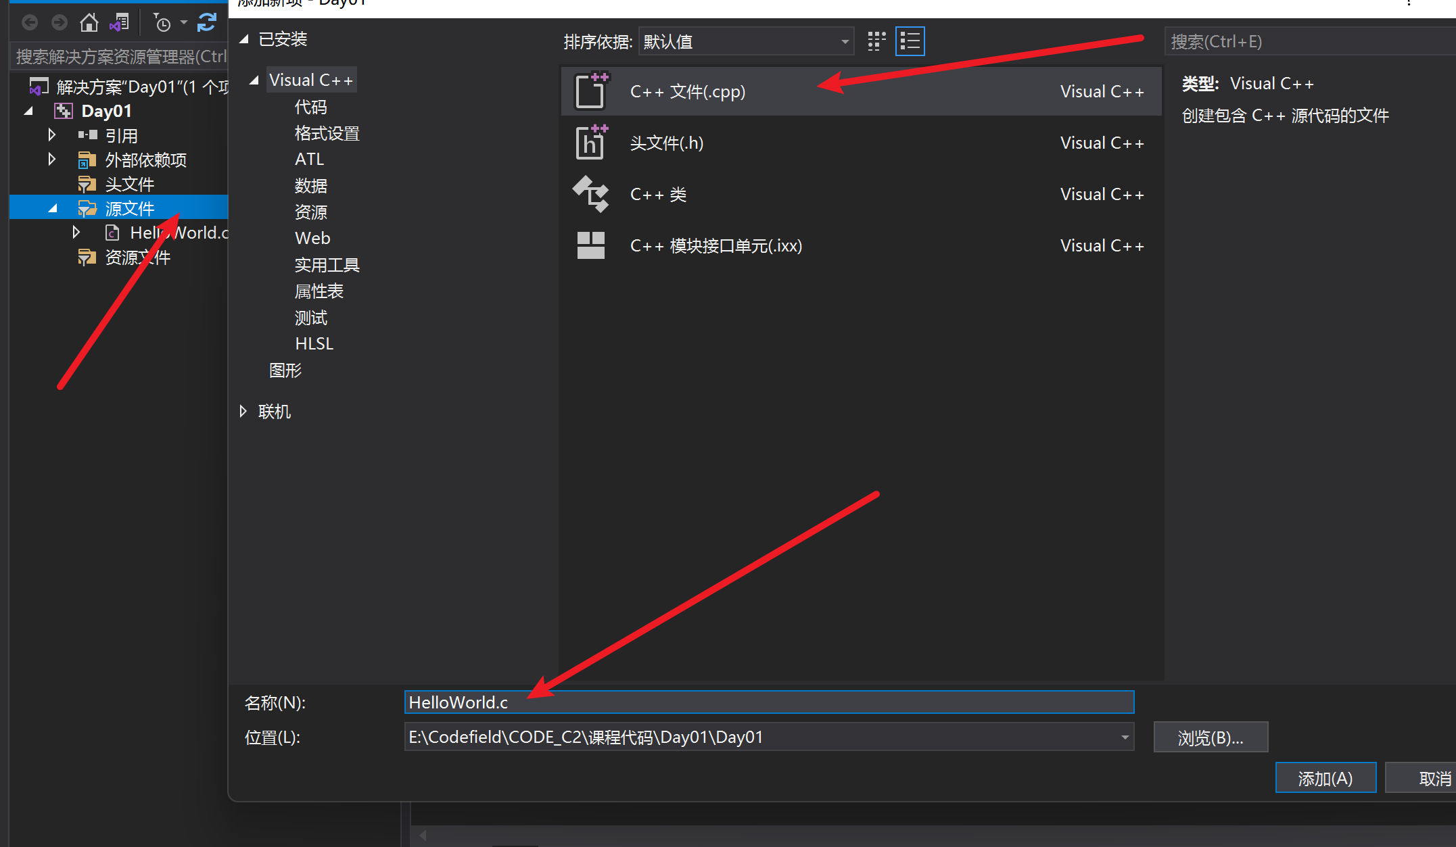Select the 代码 category
Screen dimensions: 1456x847
point(311,107)
